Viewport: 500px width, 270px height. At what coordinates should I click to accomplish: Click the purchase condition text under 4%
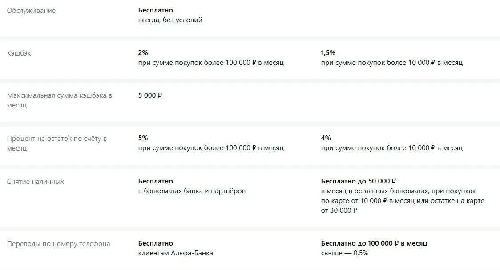391,148
